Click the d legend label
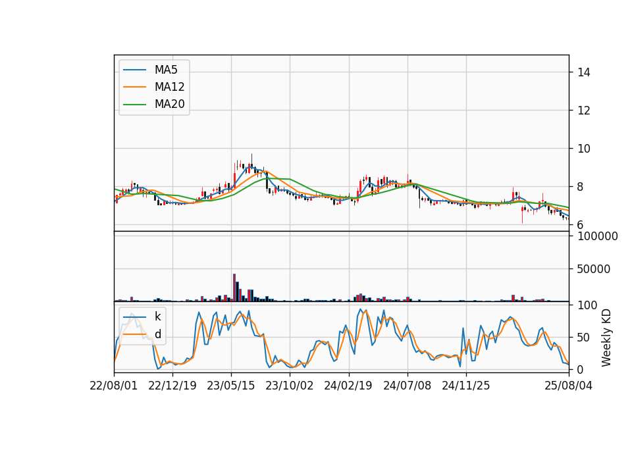Viewport: 632px width, 454px height. [x=157, y=334]
